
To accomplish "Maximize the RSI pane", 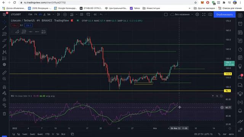I will 221,96.
